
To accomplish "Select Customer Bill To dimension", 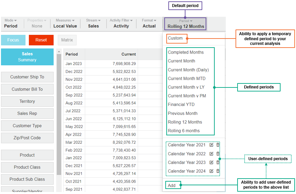I will tap(27, 89).
